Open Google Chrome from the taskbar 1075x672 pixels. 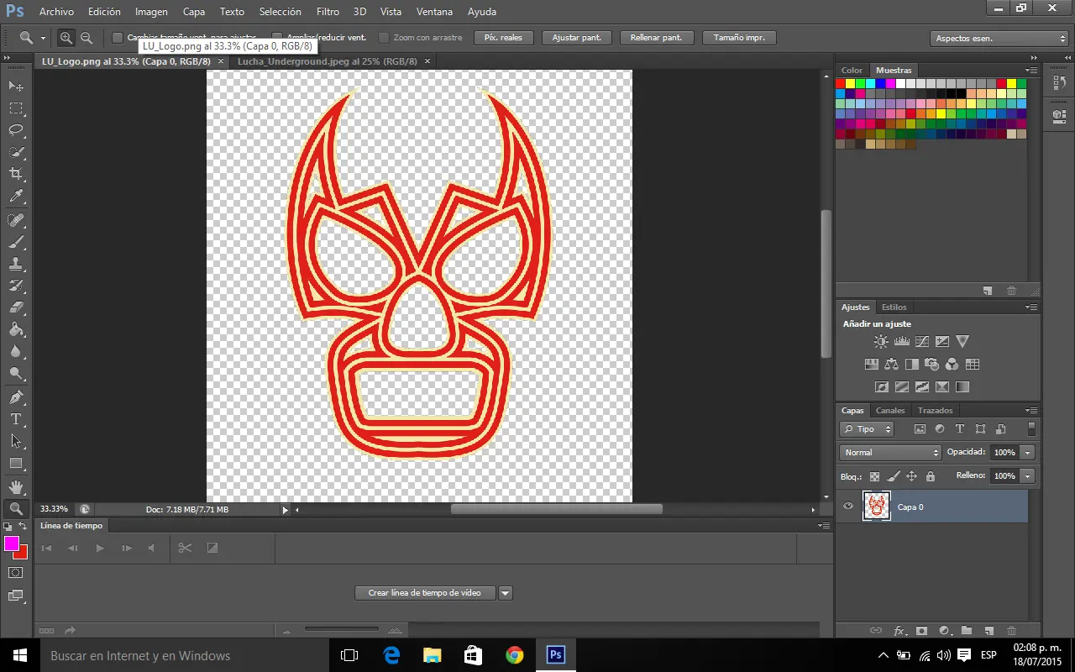514,655
